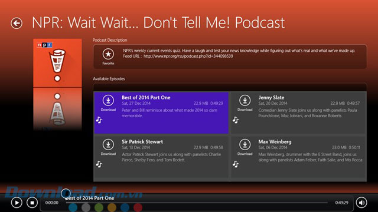Select the Sir Patrick Stewart episode title
Image resolution: width=378 pixels, height=212 pixels.
(x=142, y=142)
